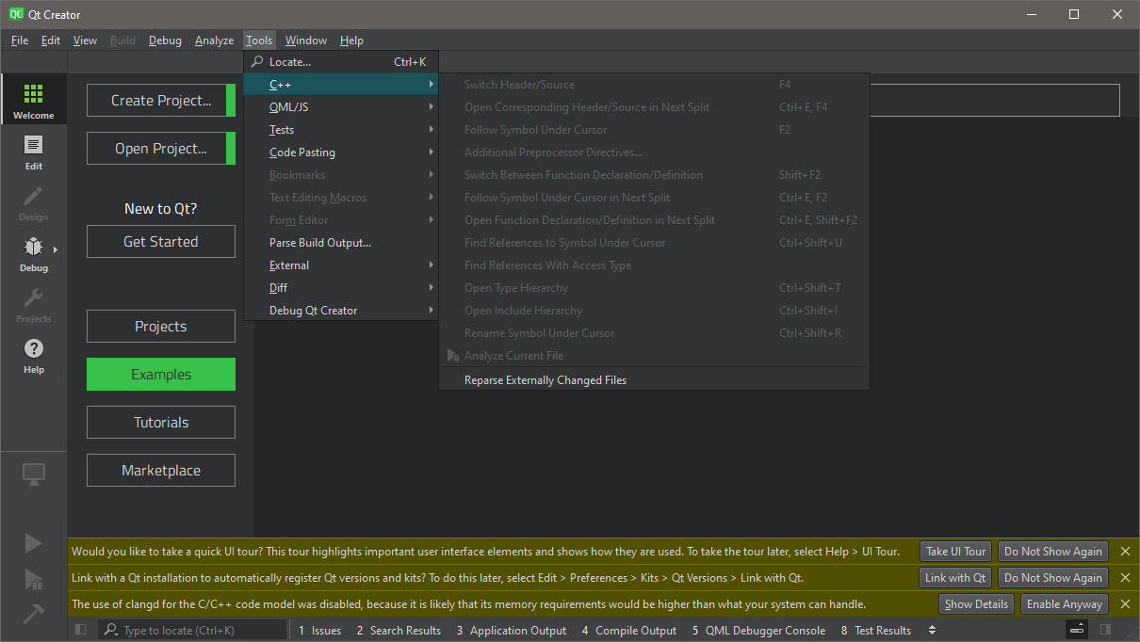Open the External submenu
The width and height of the screenshot is (1140, 642).
tap(341, 265)
